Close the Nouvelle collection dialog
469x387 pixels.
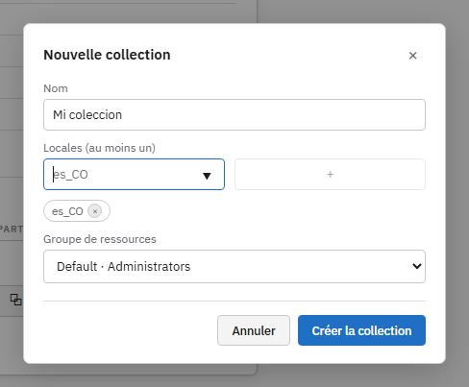click(412, 56)
